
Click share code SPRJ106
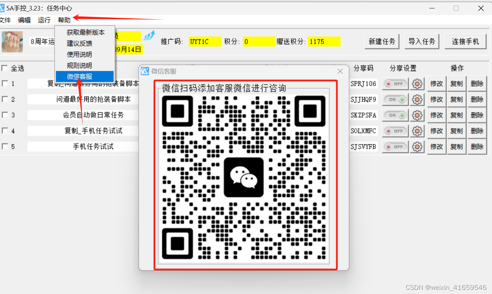pos(363,84)
